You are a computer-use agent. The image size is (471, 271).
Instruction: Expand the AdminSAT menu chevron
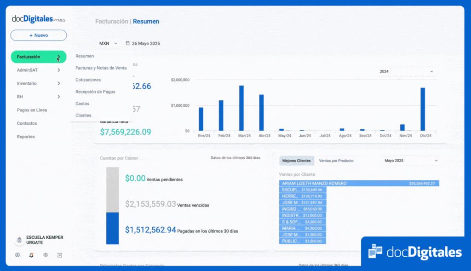(x=59, y=70)
